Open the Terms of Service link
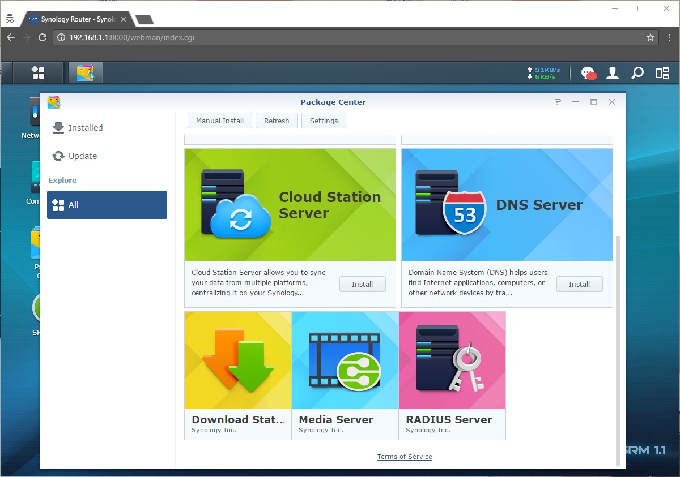 [405, 457]
